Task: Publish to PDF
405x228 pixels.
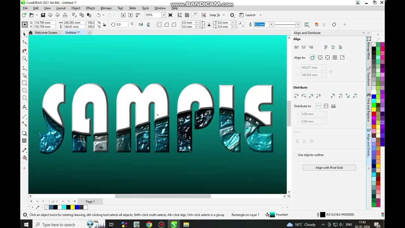Action: (x=138, y=15)
